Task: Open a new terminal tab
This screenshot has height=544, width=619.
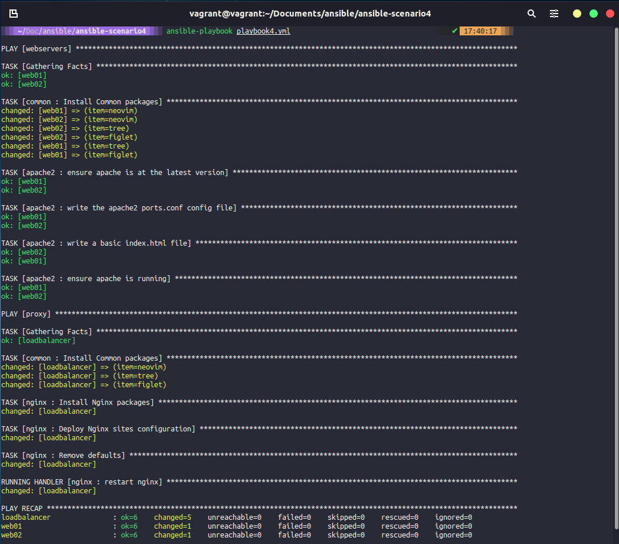Action: click(x=14, y=13)
